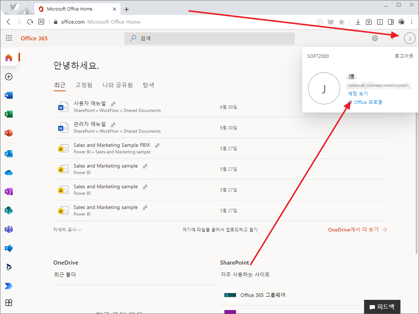Click the Office 365 header link
419x314 pixels.
tap(34, 38)
